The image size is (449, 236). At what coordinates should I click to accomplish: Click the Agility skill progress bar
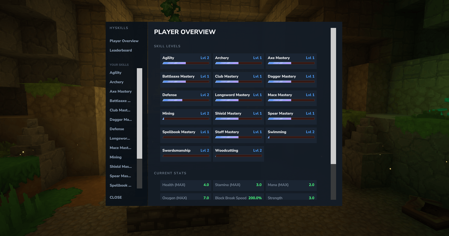point(186,63)
